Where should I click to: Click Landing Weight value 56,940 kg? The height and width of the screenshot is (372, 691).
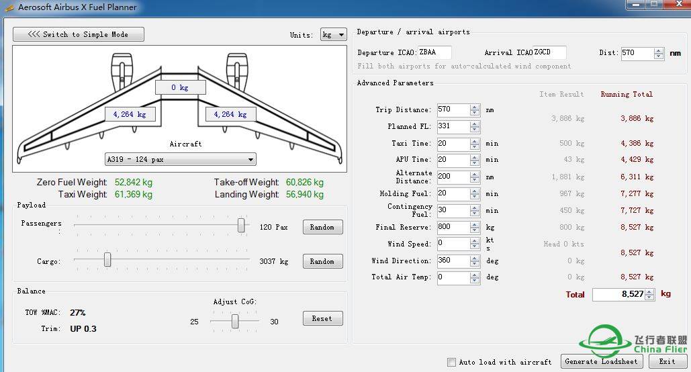304,194
